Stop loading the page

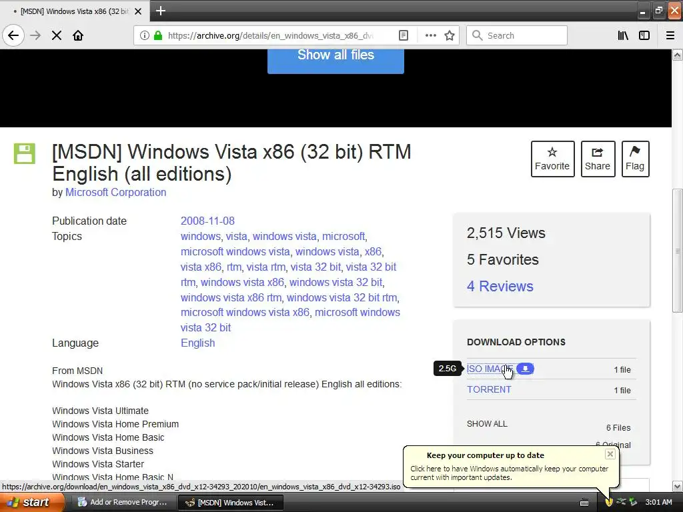[x=57, y=35]
